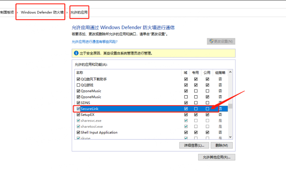Click 允许其他应用(R)... button
The width and height of the screenshot is (286, 171).
(x=217, y=157)
